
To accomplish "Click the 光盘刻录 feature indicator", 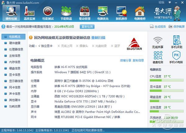I will point(99,46).
